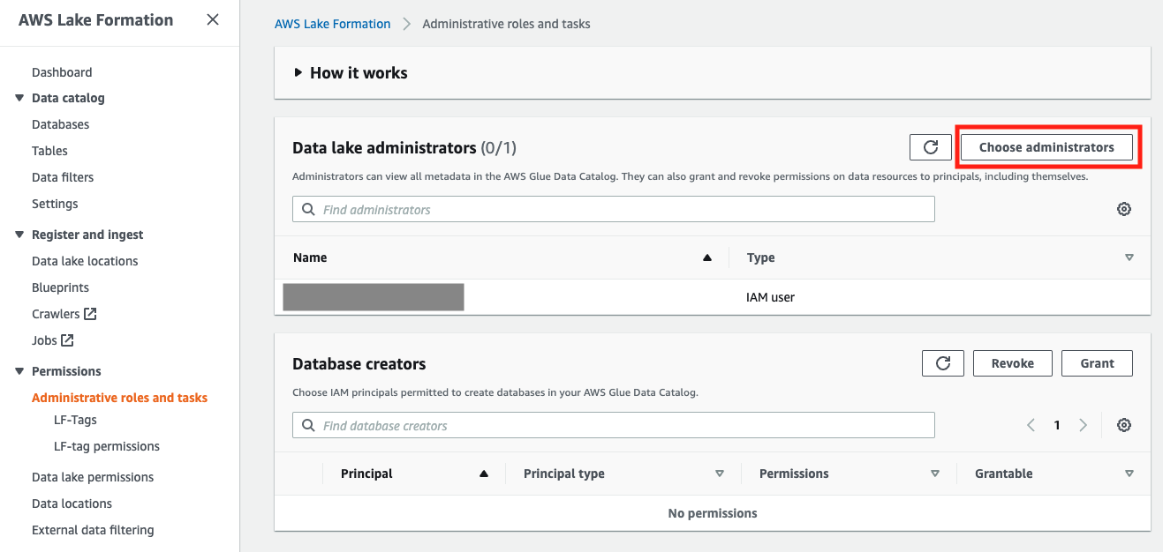Open settings gear for Data lake administrators
This screenshot has width=1163, height=552.
pos(1123,209)
